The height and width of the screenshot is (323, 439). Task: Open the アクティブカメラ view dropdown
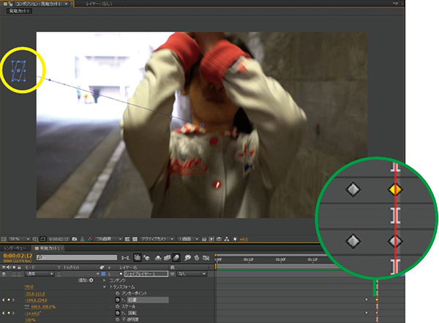coord(157,239)
